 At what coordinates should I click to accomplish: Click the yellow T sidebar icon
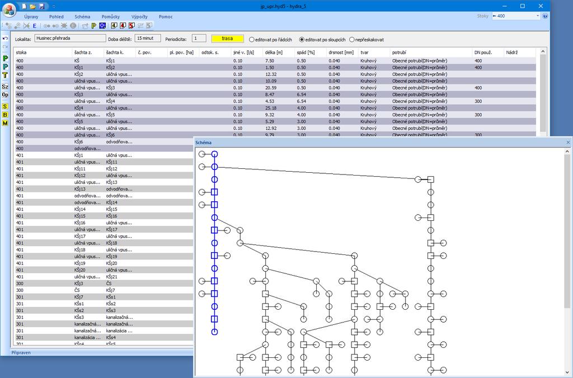tap(5, 75)
